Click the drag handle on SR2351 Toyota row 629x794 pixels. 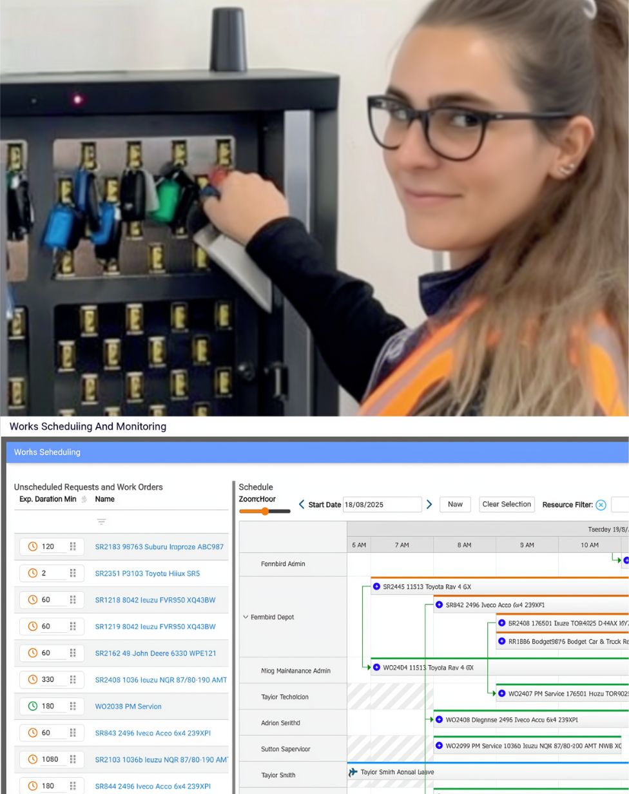tap(73, 573)
